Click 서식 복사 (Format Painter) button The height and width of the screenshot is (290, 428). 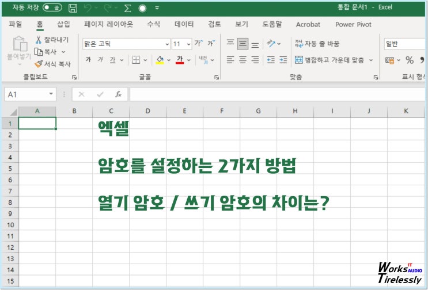coord(52,64)
